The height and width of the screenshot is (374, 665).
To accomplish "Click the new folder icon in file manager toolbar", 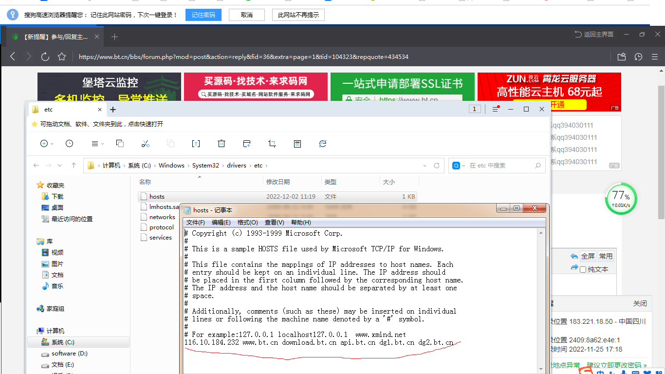I will [x=247, y=143].
